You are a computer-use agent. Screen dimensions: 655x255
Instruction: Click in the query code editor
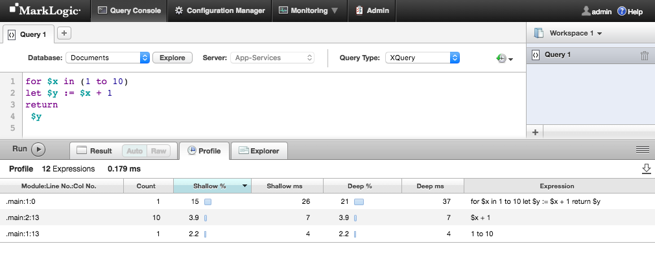tap(274, 105)
